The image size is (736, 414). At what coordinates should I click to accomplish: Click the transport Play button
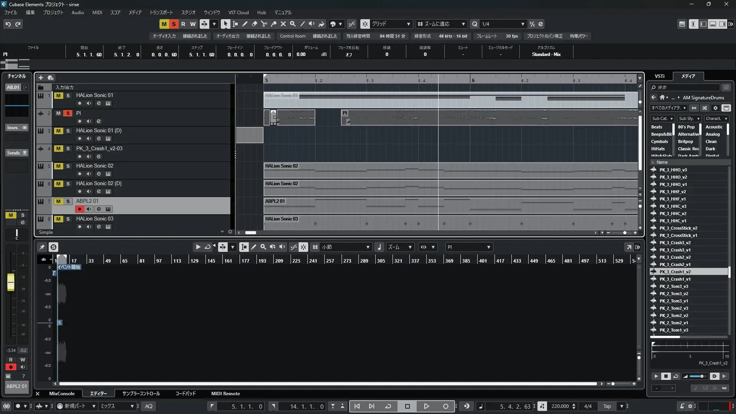(x=426, y=406)
